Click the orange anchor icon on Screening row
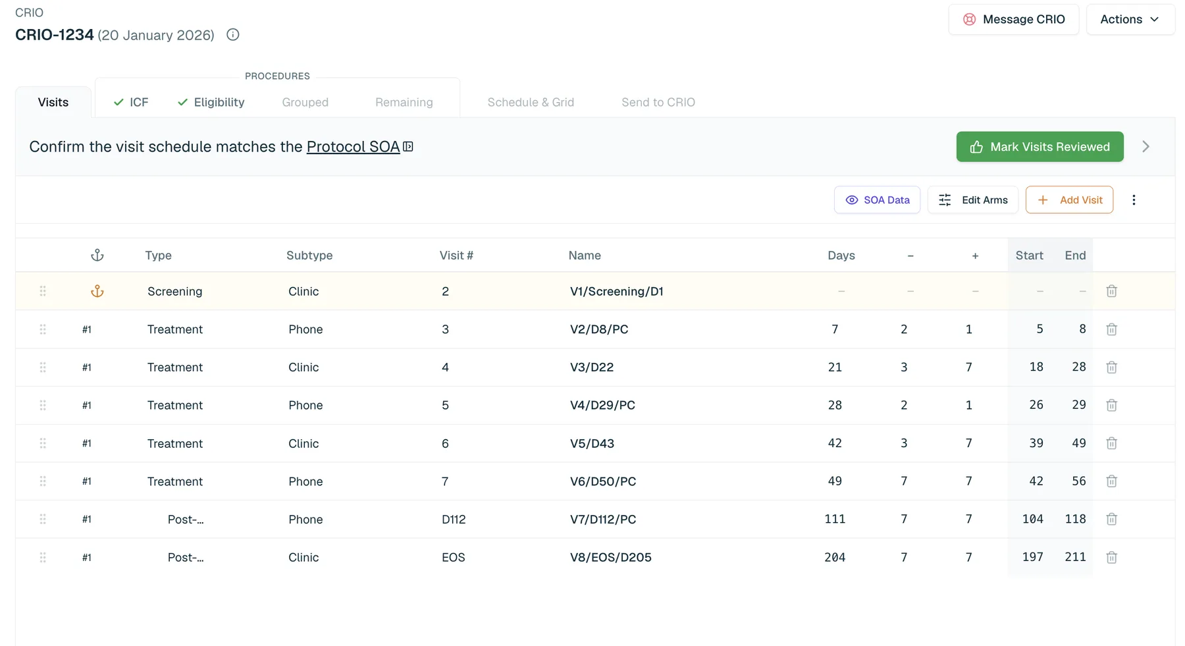This screenshot has width=1185, height=646. click(97, 291)
